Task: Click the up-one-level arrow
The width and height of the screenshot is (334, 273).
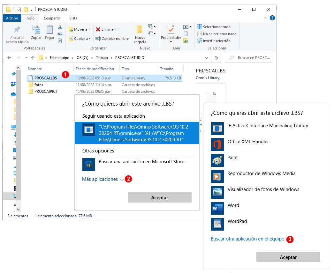Action: tap(33, 58)
